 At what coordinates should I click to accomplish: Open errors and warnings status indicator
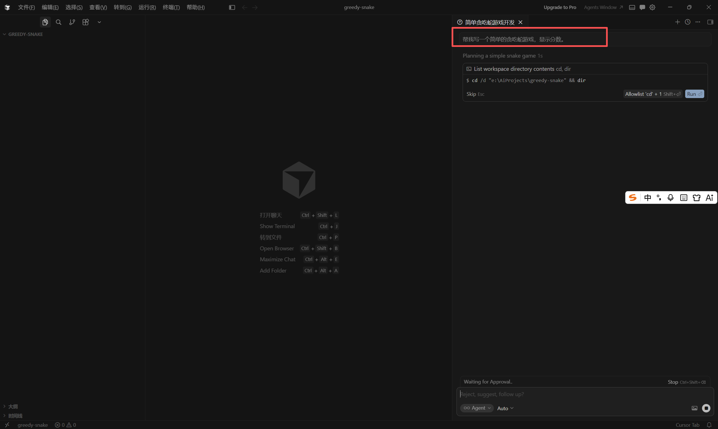click(65, 425)
